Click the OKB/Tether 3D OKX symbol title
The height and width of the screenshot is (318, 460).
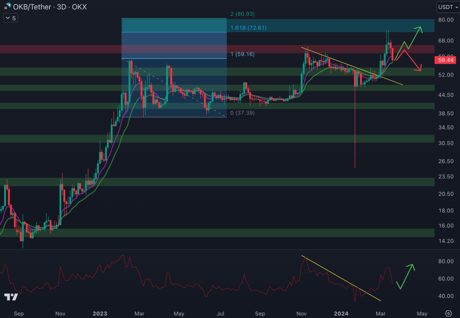pos(50,7)
